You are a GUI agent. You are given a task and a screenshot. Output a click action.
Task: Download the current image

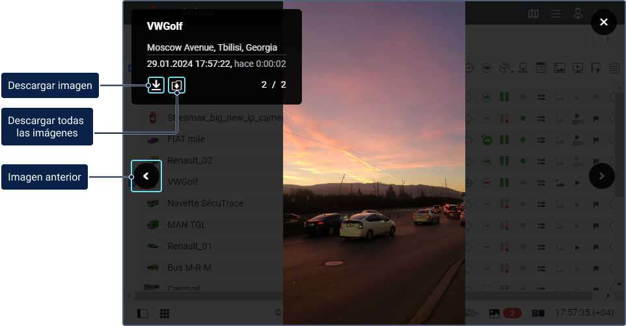[156, 85]
